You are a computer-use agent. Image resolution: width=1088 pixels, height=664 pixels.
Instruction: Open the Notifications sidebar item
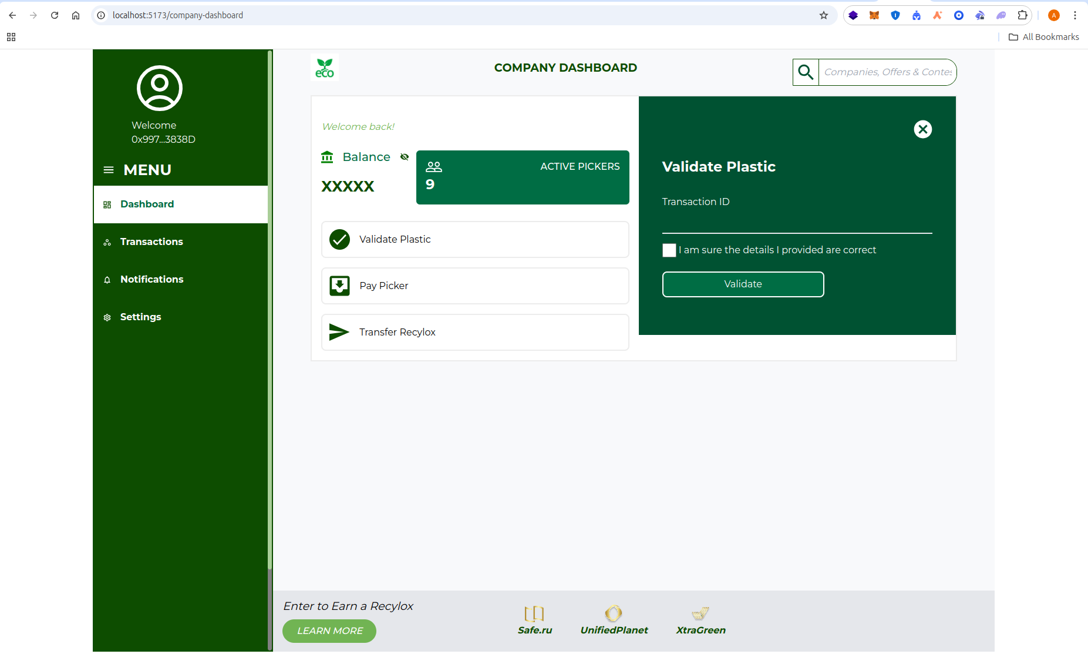[181, 280]
